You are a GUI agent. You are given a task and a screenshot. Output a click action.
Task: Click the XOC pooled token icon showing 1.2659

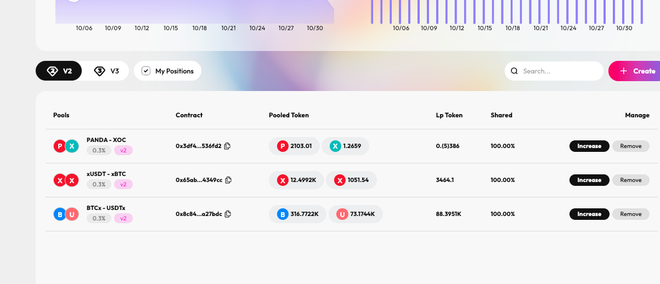(335, 146)
